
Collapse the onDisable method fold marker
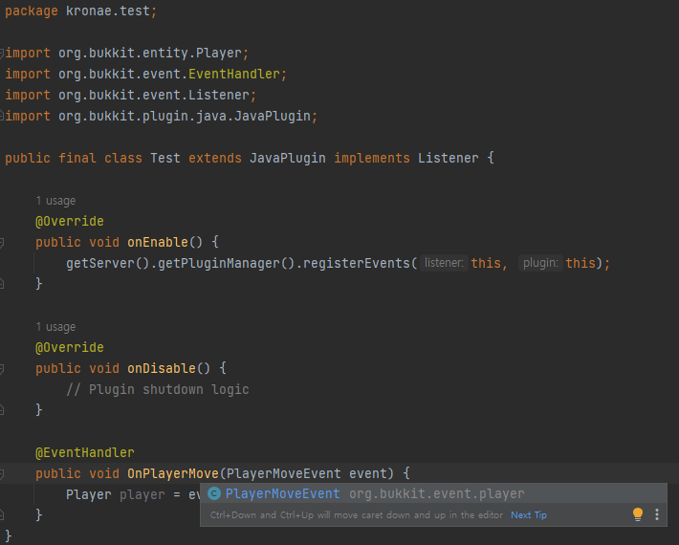2,369
